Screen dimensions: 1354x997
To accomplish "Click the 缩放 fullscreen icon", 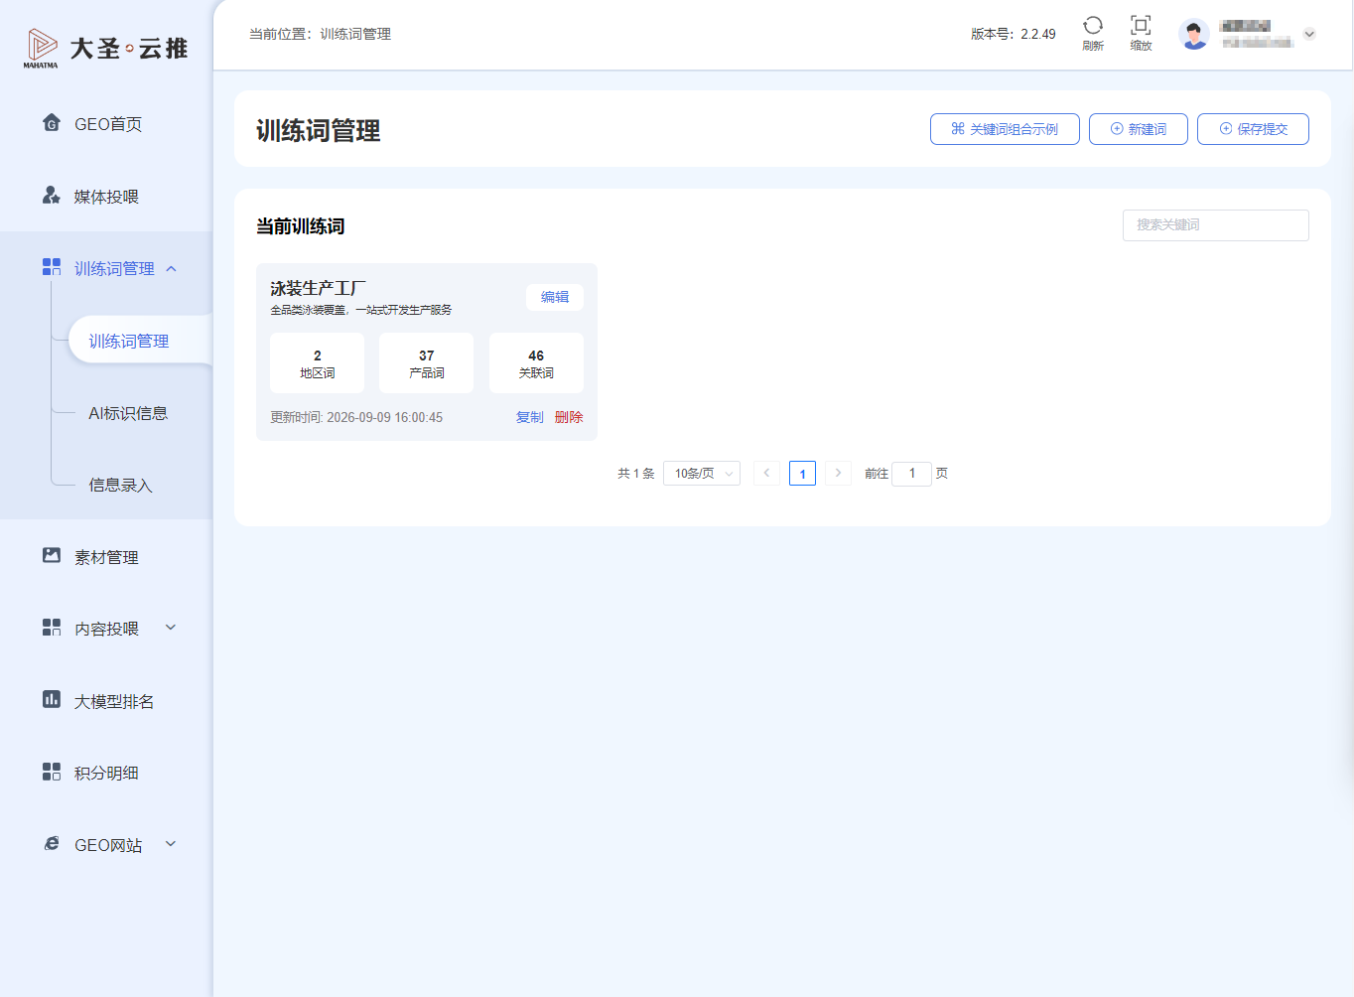I will 1141,25.
